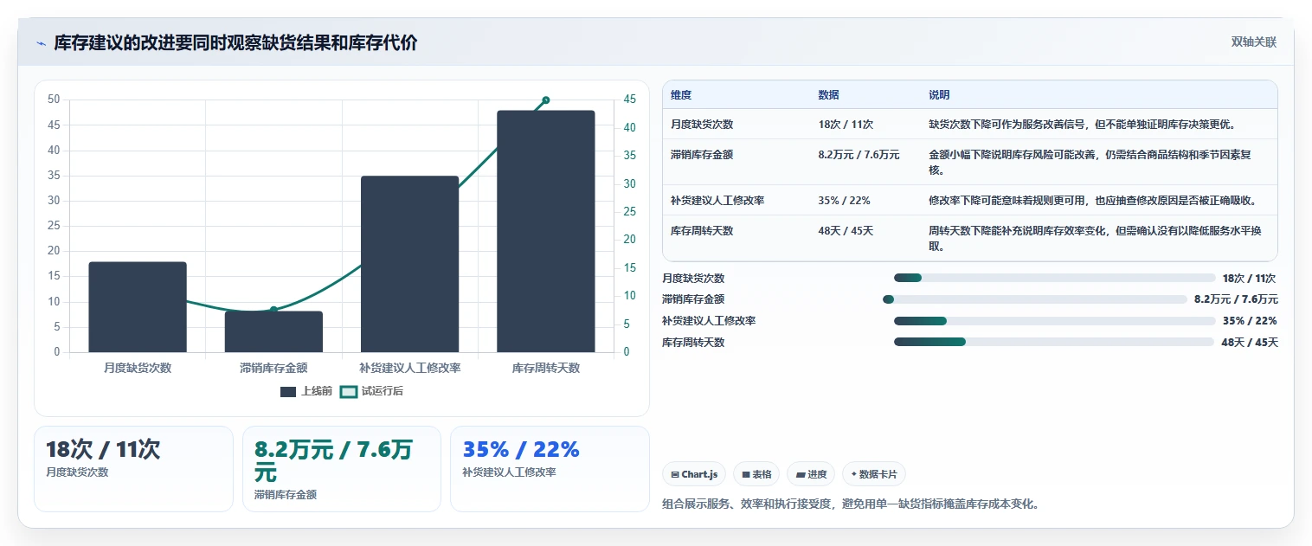The width and height of the screenshot is (1312, 546).
Task: Click the description starting with 周转天数下降
Action: [1095, 238]
